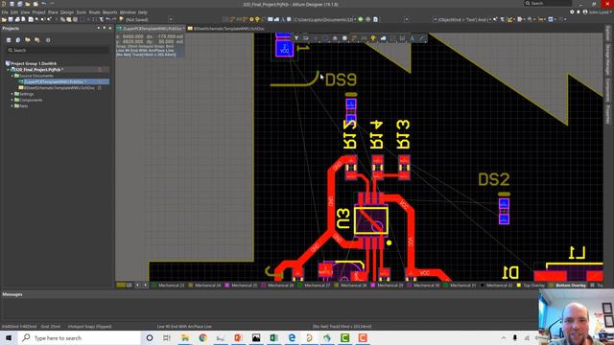Click the yellow pin marker icon in active bar
The height and width of the screenshot is (345, 614).
373,38
